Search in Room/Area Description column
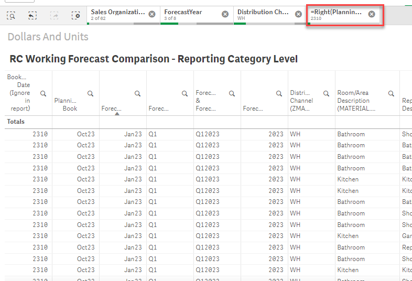Viewport: 412px width, 281px height. coord(391,93)
